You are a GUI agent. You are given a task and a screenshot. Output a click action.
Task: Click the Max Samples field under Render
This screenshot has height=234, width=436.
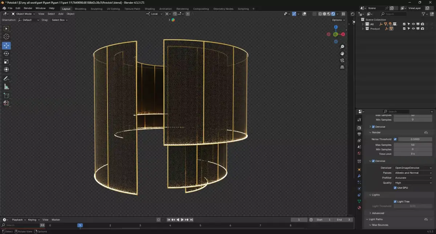(x=413, y=145)
